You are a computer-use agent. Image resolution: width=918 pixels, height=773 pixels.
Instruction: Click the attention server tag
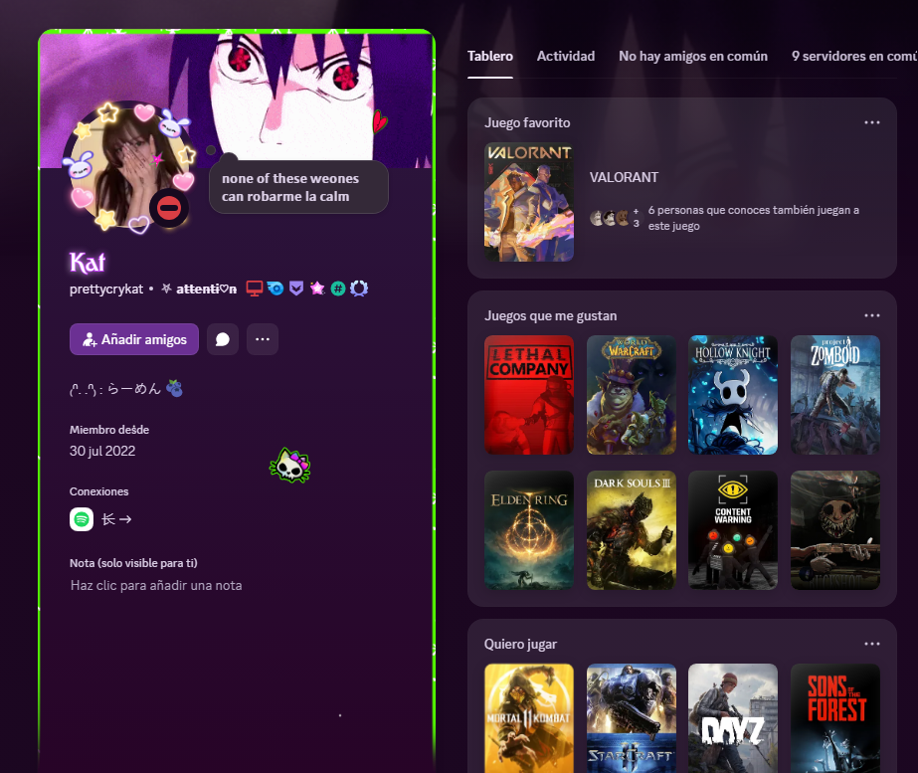point(199,289)
